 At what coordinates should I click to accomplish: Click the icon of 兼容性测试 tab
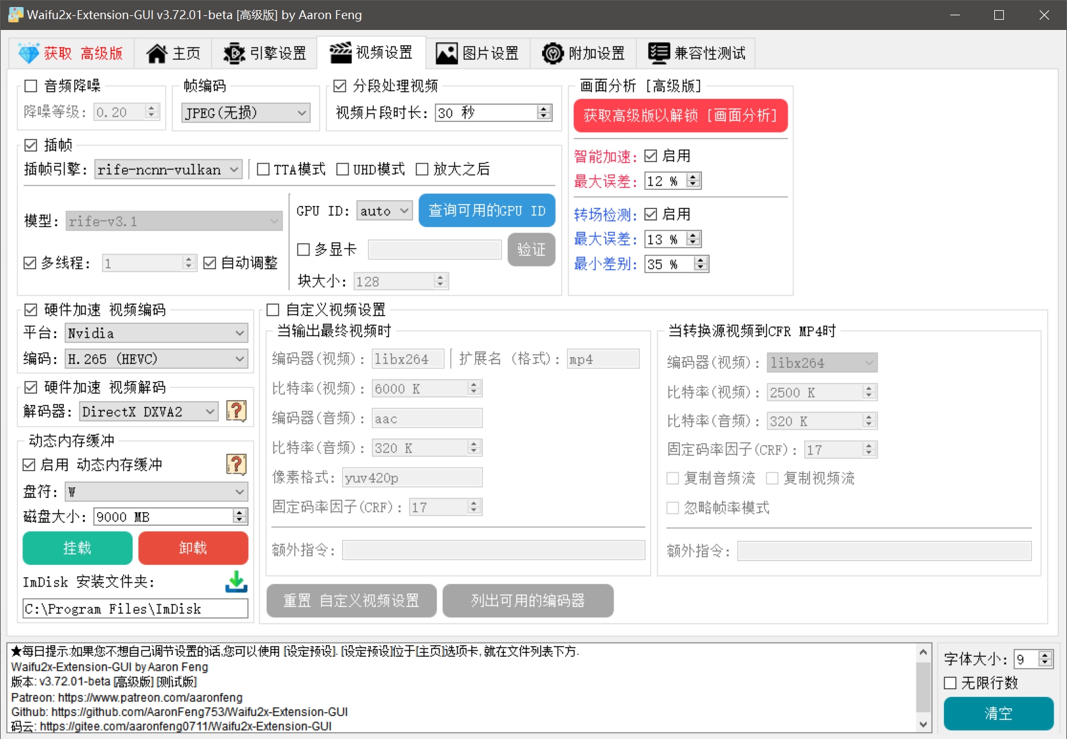[x=659, y=53]
